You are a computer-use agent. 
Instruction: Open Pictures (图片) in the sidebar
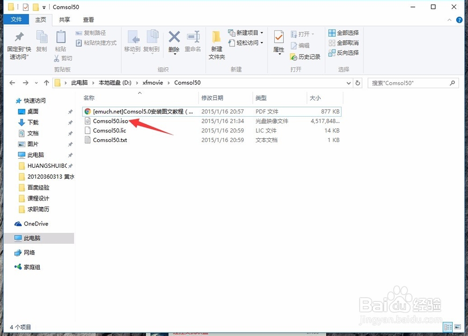[x=33, y=144]
